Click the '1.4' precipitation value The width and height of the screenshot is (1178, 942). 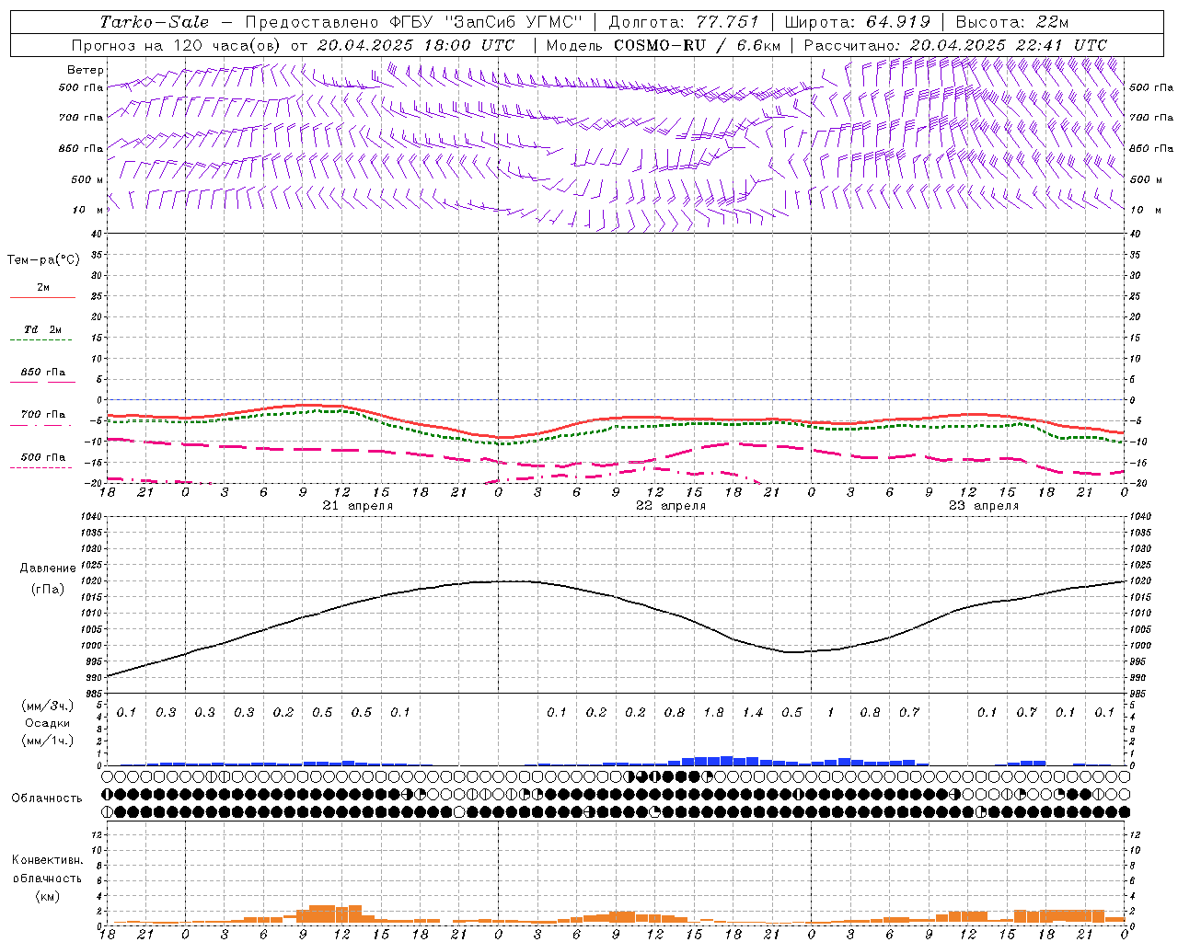(753, 712)
